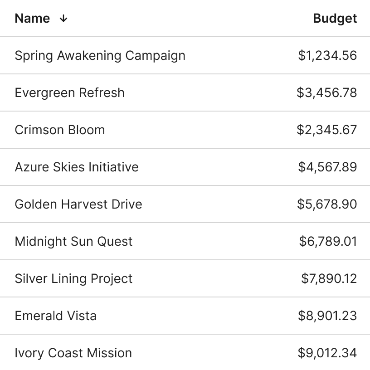370x370 pixels.
Task: Open the Emerald Vista entry
Action: tap(55, 316)
